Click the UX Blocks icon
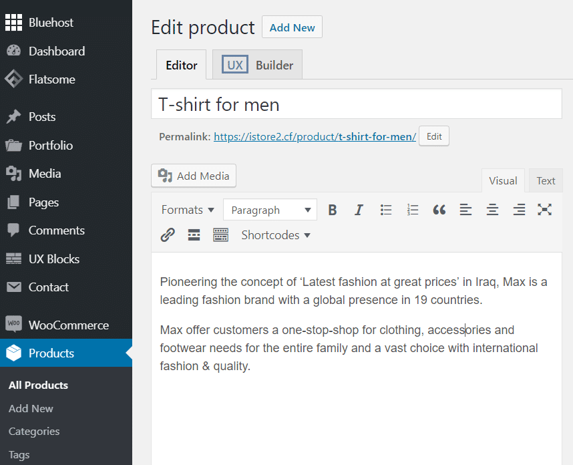573x465 pixels. (x=13, y=259)
